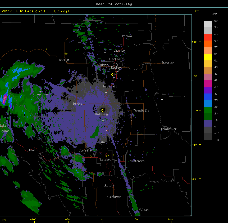Click the Vulcan city label
The image size is (228, 223).
point(144,210)
